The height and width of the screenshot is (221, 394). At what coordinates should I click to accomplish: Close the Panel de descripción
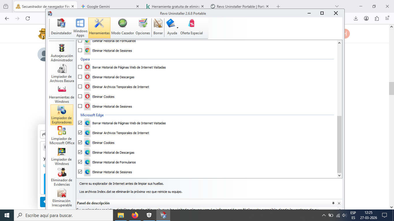(339, 203)
